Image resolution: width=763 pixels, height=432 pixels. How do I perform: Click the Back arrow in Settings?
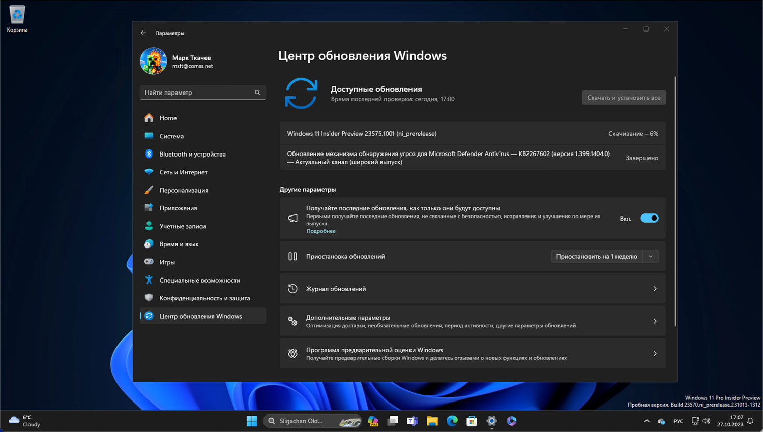(x=143, y=33)
